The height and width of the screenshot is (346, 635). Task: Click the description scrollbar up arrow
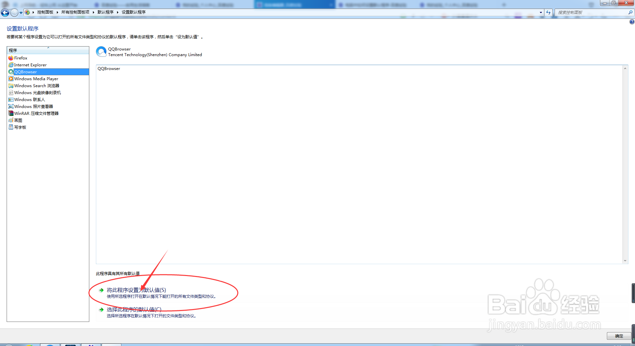[625, 68]
